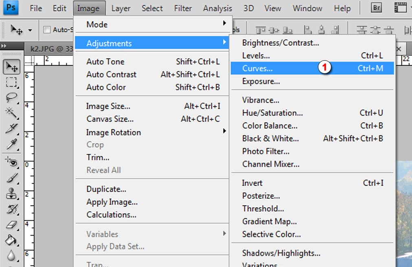The image size is (412, 267).
Task: Click the filmstrip view extras icon
Action: pos(401,8)
